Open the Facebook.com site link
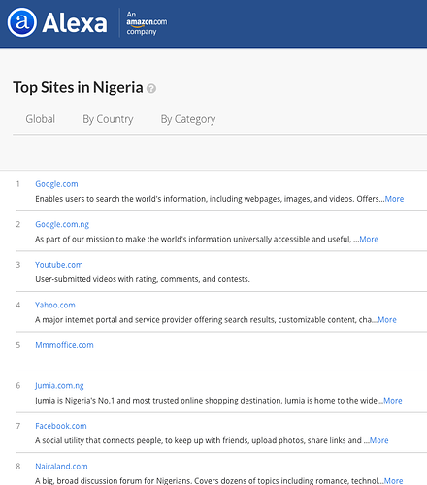 click(x=61, y=426)
